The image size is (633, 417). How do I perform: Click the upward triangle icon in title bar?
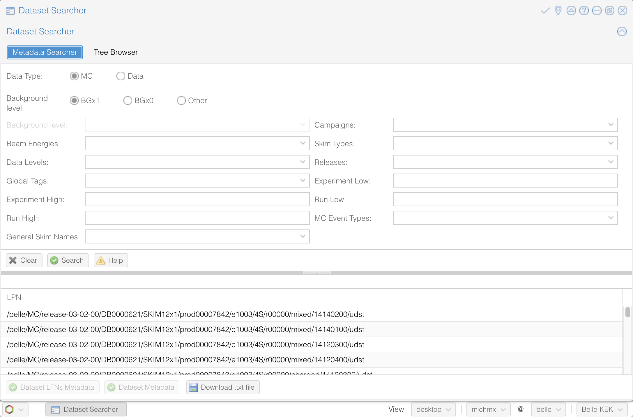[571, 11]
